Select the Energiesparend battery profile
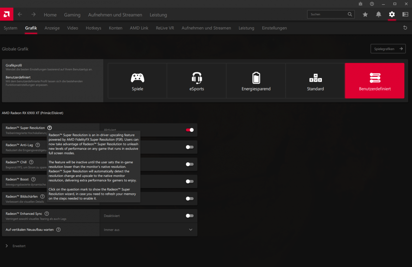The height and width of the screenshot is (267, 412). click(256, 81)
